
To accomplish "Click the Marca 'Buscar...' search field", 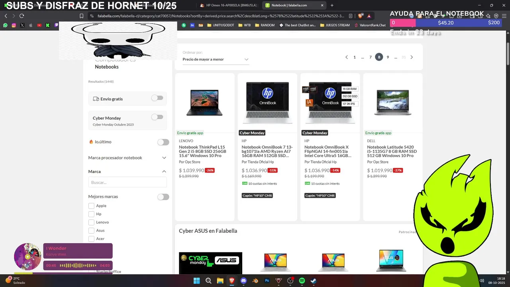I will pos(127,182).
